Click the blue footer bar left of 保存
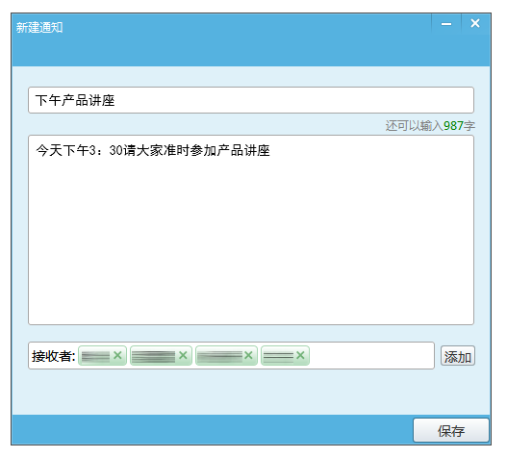 (212, 429)
